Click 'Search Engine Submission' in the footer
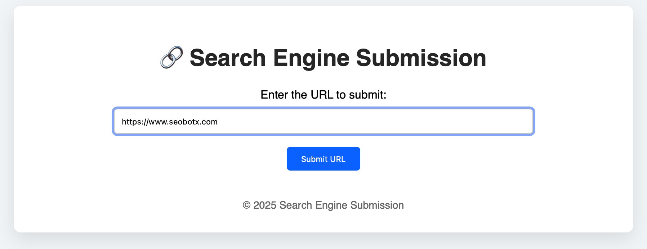Viewport: 647px width, 249px height. [x=342, y=205]
